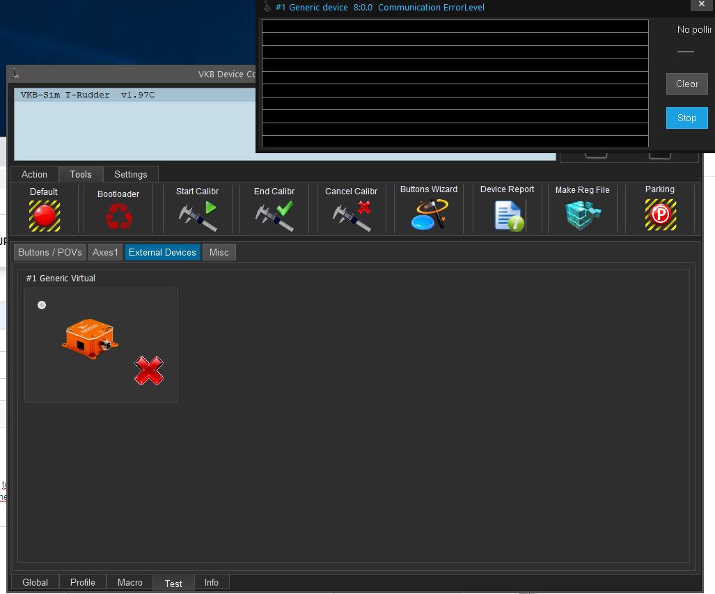Click the joystick icon in Generic device title

coord(267,7)
